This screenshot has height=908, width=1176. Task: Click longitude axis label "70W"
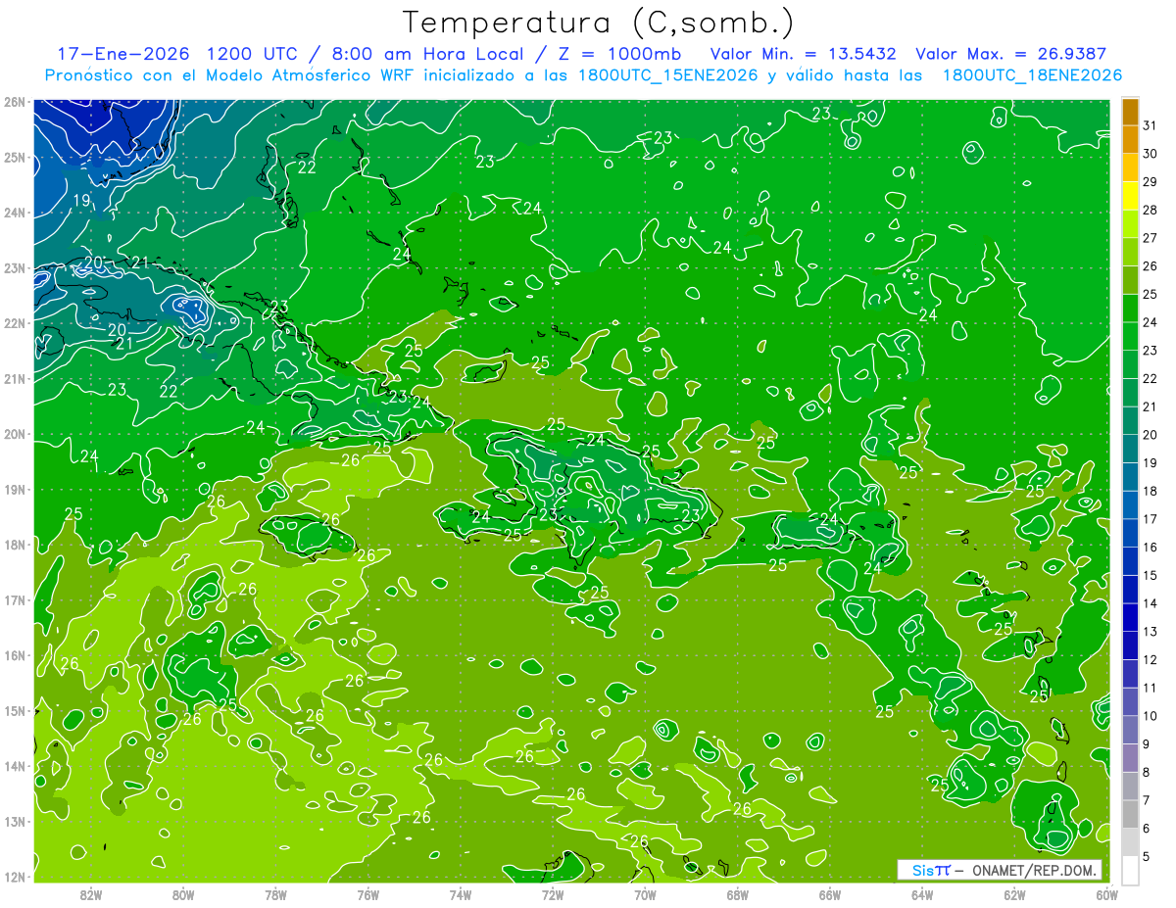(x=645, y=894)
